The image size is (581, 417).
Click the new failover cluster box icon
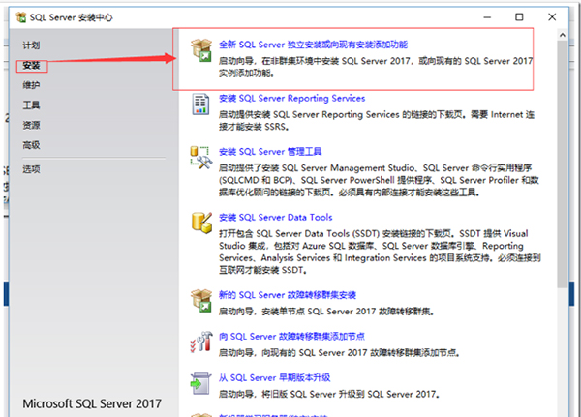[200, 300]
